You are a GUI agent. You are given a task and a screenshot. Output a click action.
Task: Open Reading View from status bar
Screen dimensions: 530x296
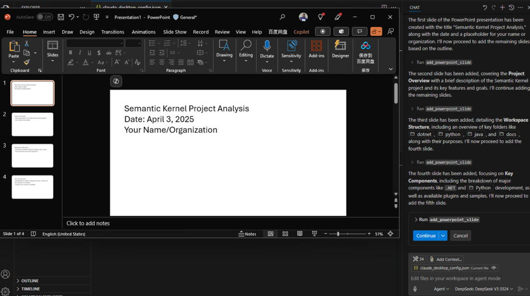[x=300, y=234]
